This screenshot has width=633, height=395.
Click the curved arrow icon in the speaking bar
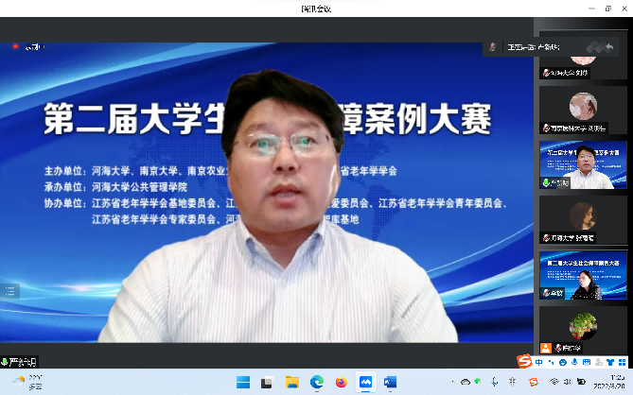[609, 47]
